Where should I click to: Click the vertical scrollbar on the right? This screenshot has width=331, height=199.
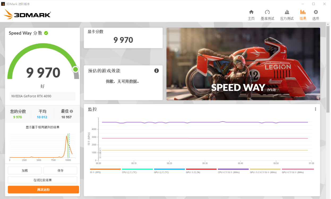tap(328, 69)
